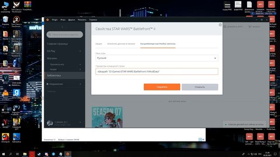Open the game language dropdown showing Русский
280x157 pixels.
point(157,58)
